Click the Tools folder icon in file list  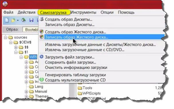(80, 88)
